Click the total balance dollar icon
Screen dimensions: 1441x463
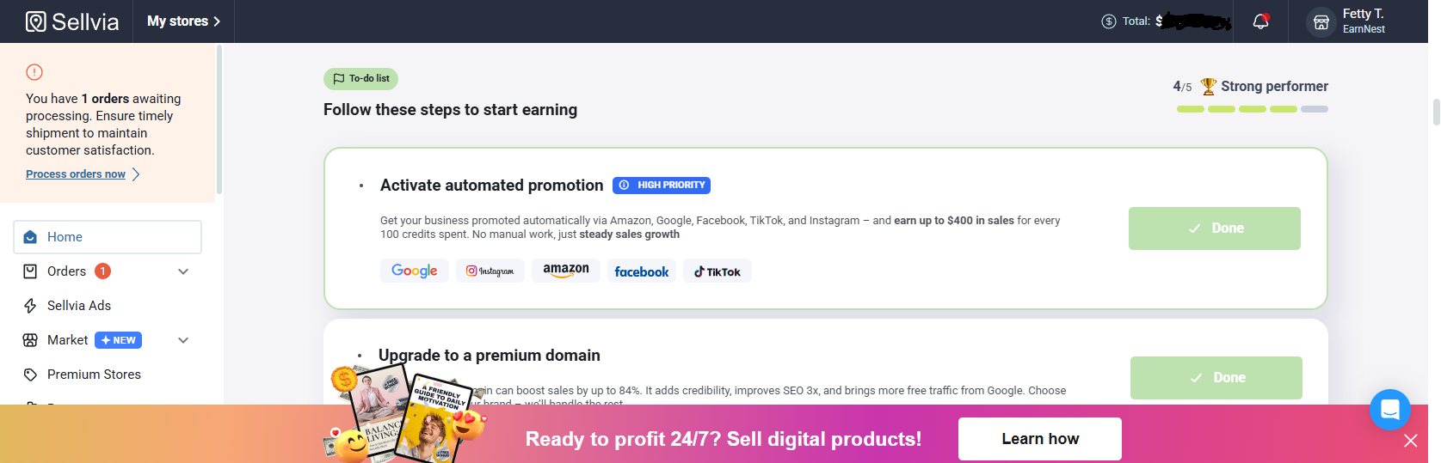pyautogui.click(x=1109, y=21)
